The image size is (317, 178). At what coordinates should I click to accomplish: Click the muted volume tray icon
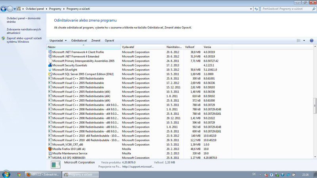pyautogui.click(x=266, y=175)
